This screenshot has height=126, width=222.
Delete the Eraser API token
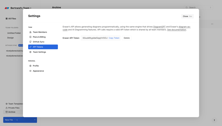[127, 38]
